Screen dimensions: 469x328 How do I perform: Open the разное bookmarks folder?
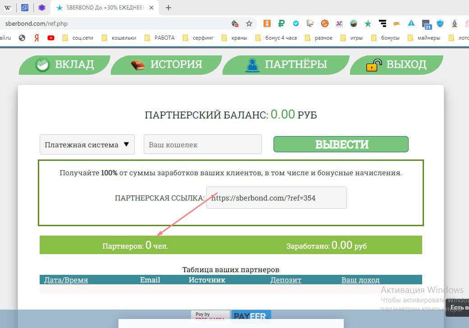[x=319, y=38]
